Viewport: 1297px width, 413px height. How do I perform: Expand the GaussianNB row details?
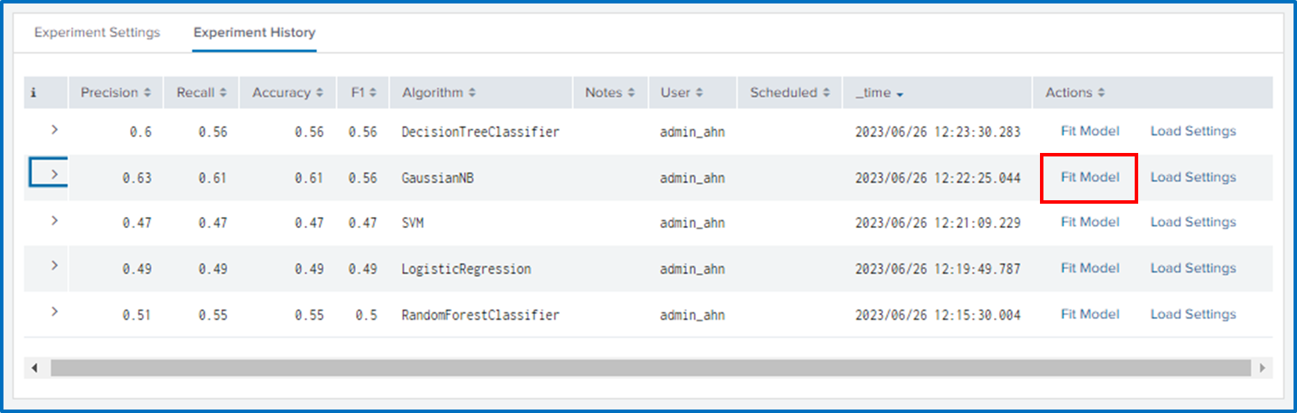point(54,175)
